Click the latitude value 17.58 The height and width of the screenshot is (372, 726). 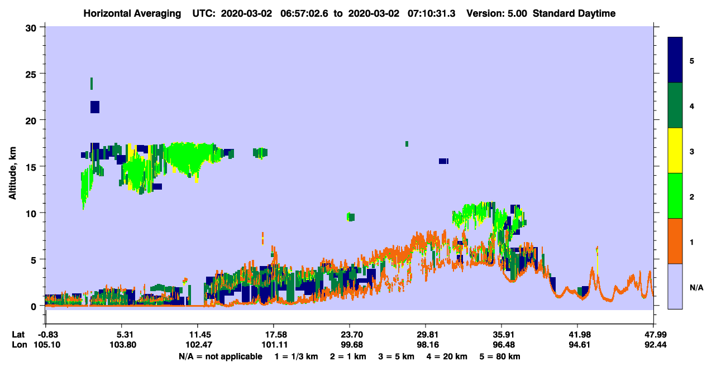point(273,335)
